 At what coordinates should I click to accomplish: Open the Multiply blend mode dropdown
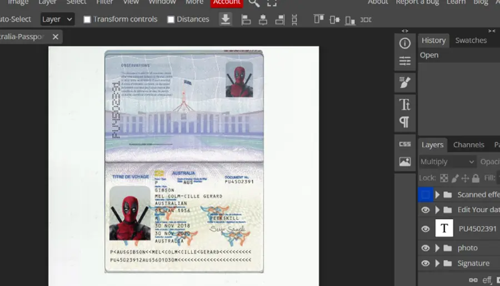pyautogui.click(x=447, y=162)
